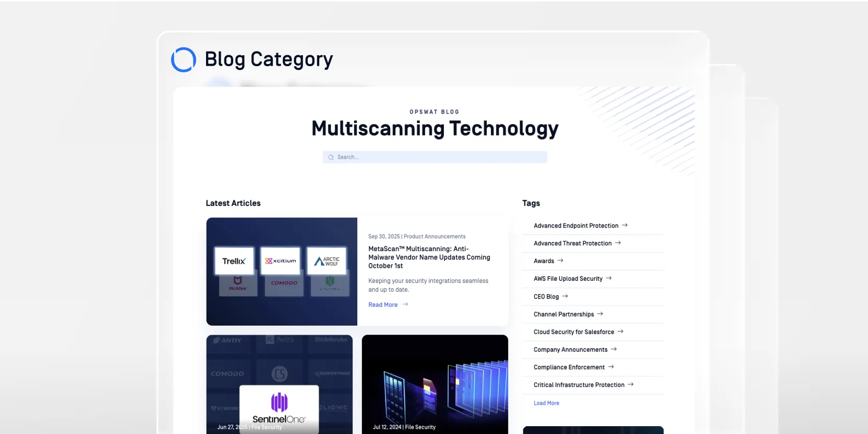Click the blue circular logo beside Blog Category
868x434 pixels.
[x=184, y=60]
